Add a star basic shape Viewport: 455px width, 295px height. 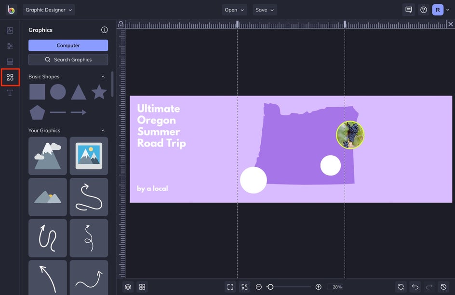click(x=99, y=92)
